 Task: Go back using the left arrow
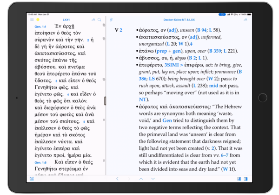pos(117,179)
